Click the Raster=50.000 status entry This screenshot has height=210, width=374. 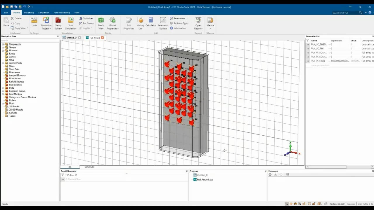(x=337, y=204)
